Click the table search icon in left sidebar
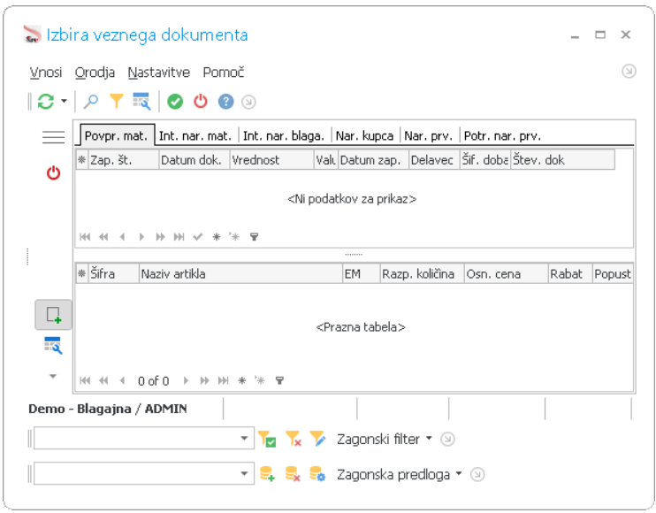This screenshot has width=656, height=513. tap(53, 346)
